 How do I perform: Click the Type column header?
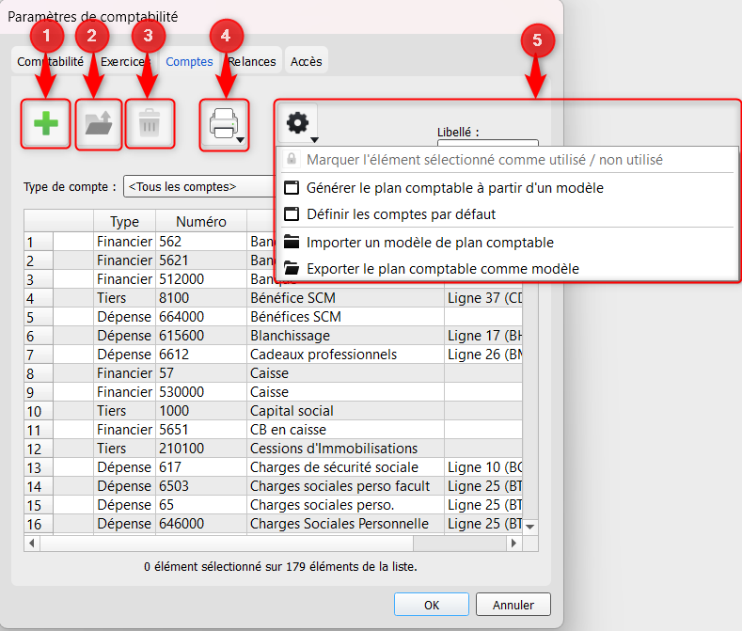[124, 222]
